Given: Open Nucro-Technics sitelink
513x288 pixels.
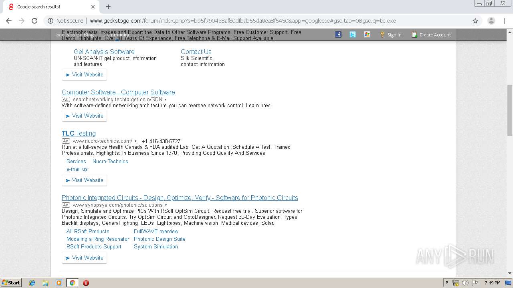Looking at the screenshot, I should (110, 162).
